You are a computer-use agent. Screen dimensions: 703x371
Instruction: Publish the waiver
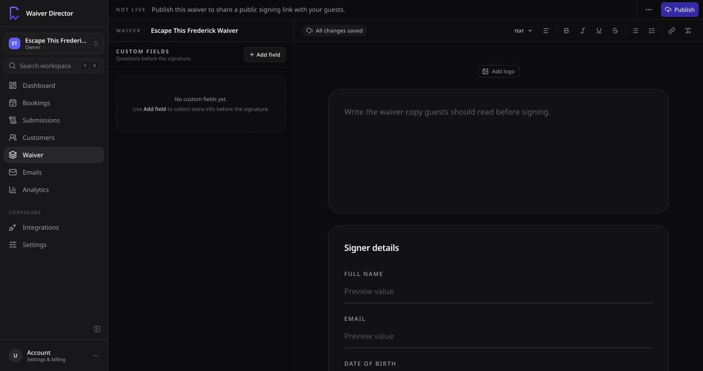[679, 10]
